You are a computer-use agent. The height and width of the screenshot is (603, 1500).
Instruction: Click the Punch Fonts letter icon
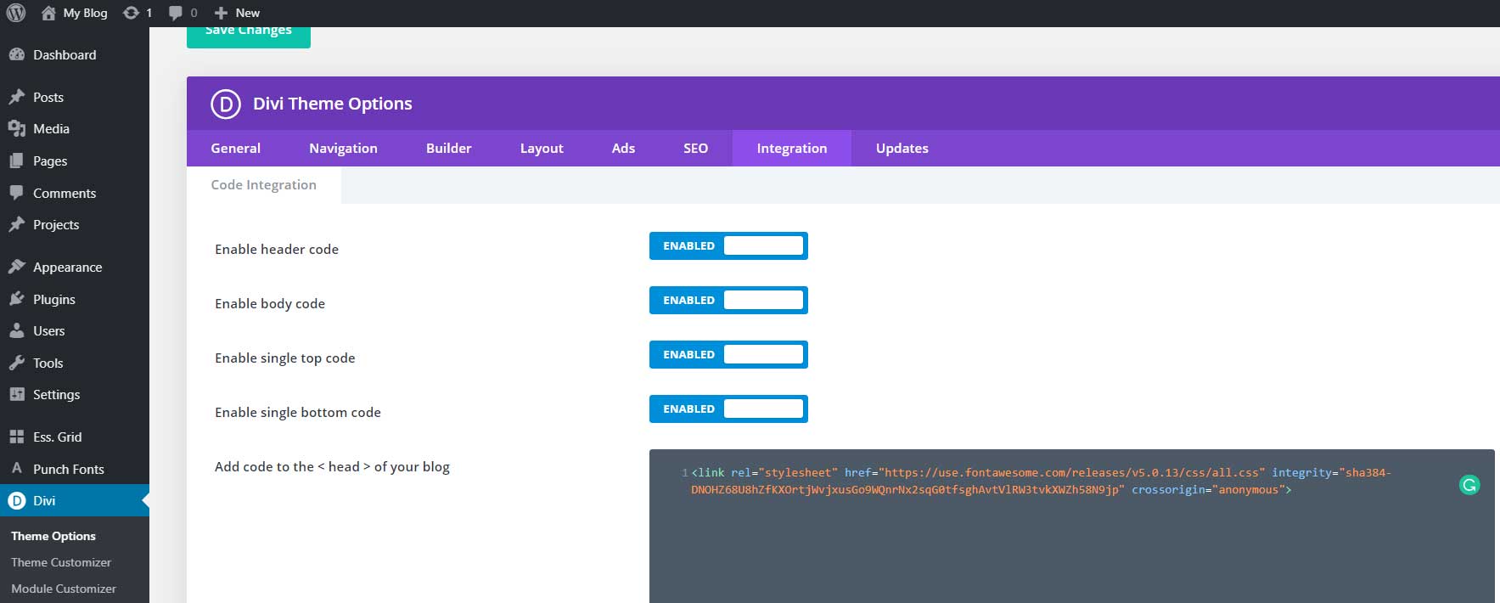tap(17, 469)
